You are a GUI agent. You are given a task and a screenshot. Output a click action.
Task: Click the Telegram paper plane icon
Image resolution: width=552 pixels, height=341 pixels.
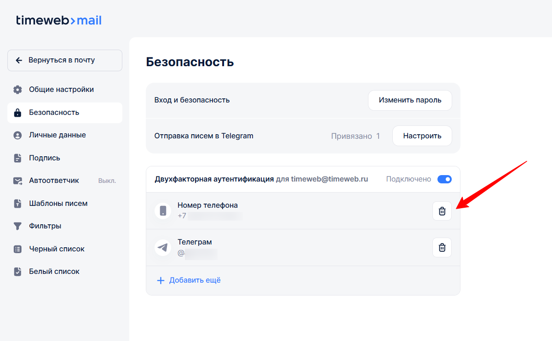[x=163, y=248]
